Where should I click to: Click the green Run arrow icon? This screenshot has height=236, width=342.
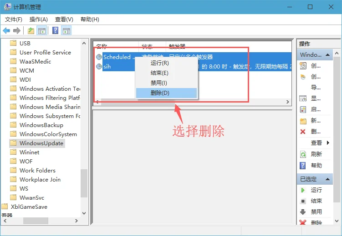(x=303, y=190)
